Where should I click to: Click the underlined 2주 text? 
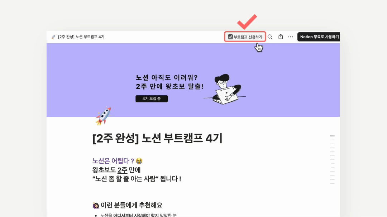point(122,170)
